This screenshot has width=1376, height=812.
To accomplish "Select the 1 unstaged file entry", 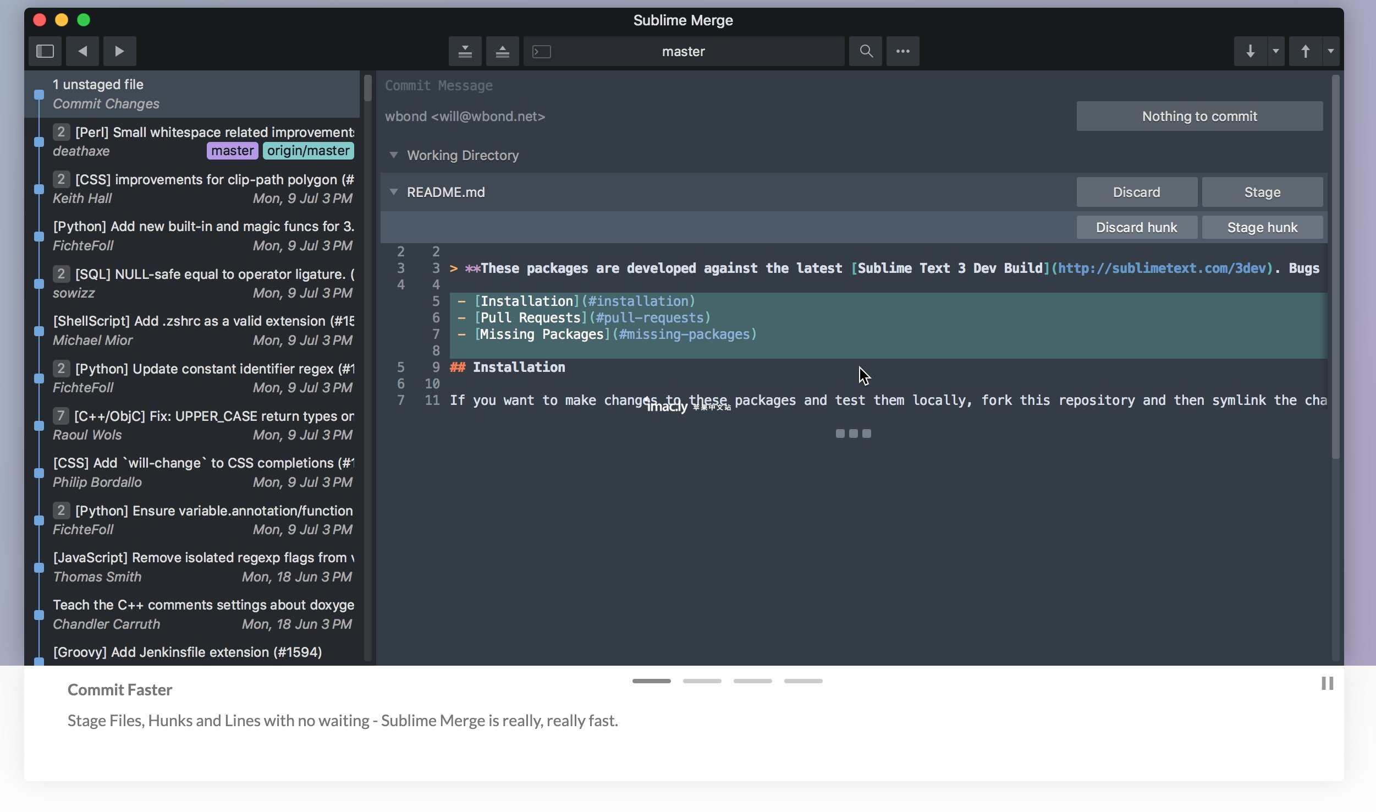I will pos(192,94).
